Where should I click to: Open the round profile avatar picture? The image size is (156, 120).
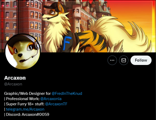click(x=23, y=51)
